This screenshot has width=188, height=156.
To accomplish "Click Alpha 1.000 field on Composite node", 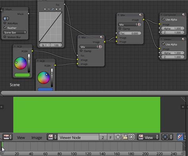I will click(x=173, y=28).
